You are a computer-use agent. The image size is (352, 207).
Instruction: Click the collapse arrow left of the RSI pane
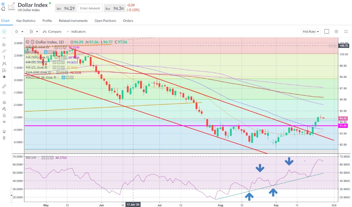(11, 195)
